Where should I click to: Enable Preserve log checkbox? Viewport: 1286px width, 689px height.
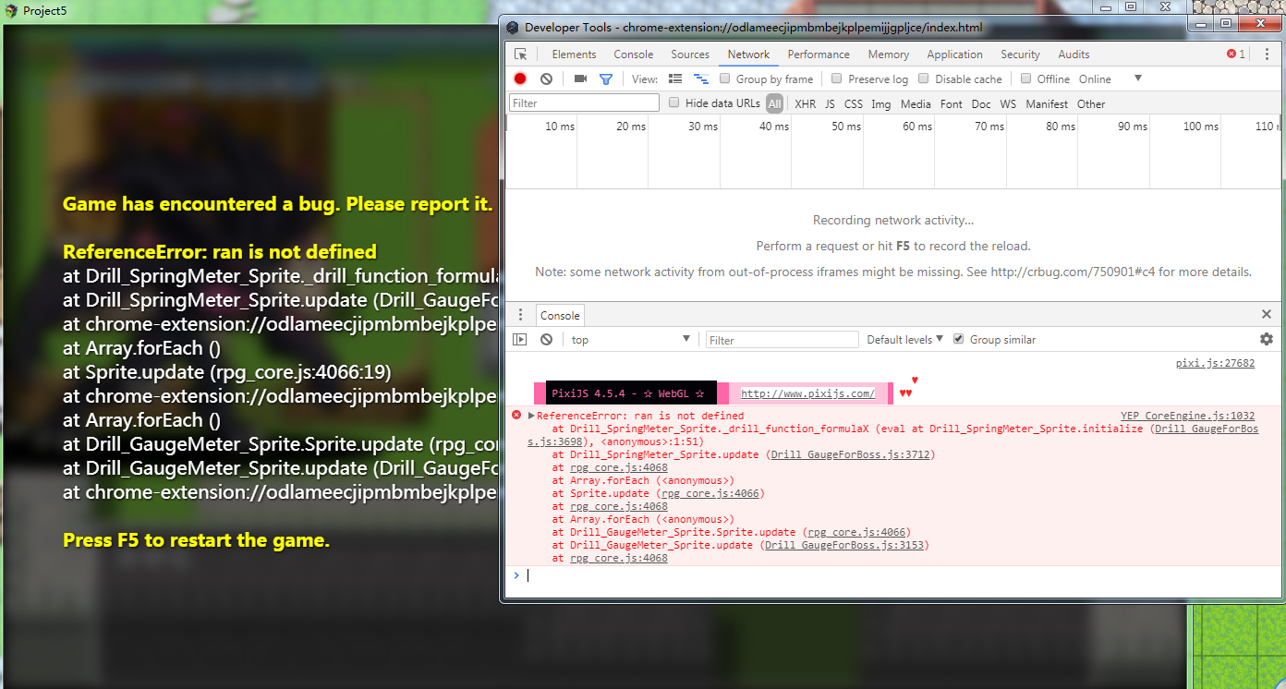(837, 79)
